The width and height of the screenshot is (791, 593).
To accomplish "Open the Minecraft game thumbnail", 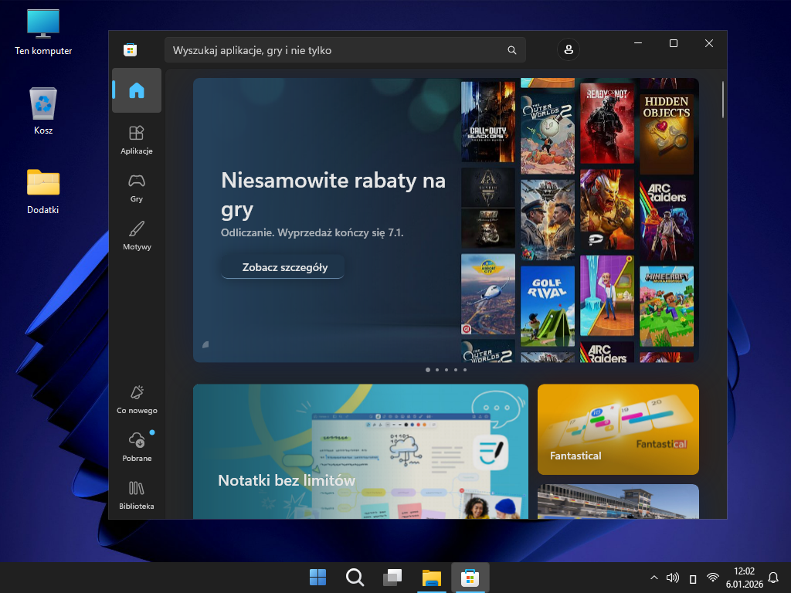I will click(667, 307).
